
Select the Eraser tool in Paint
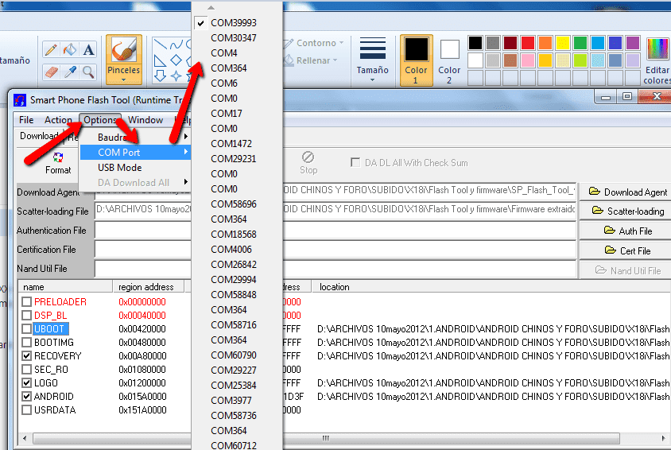[x=51, y=72]
